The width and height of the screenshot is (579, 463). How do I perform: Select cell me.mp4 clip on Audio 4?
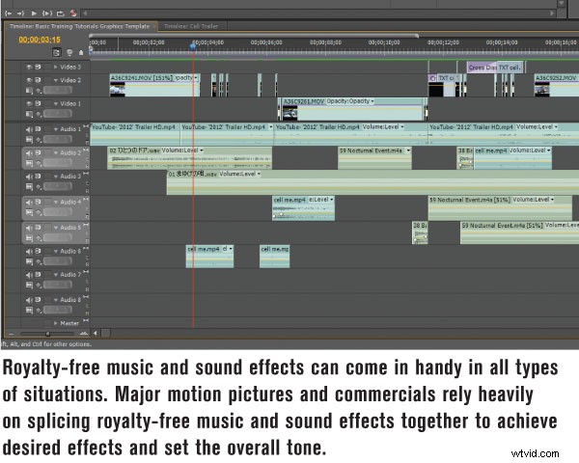(304, 208)
